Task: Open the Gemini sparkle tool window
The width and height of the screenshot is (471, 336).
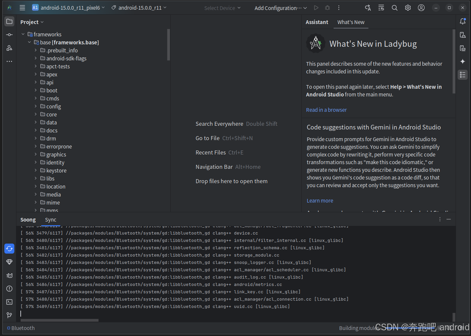Action: click(x=463, y=61)
